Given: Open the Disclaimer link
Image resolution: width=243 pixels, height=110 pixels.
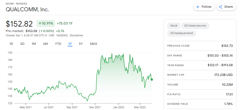Looking at the screenshot, I should click(x=77, y=36).
